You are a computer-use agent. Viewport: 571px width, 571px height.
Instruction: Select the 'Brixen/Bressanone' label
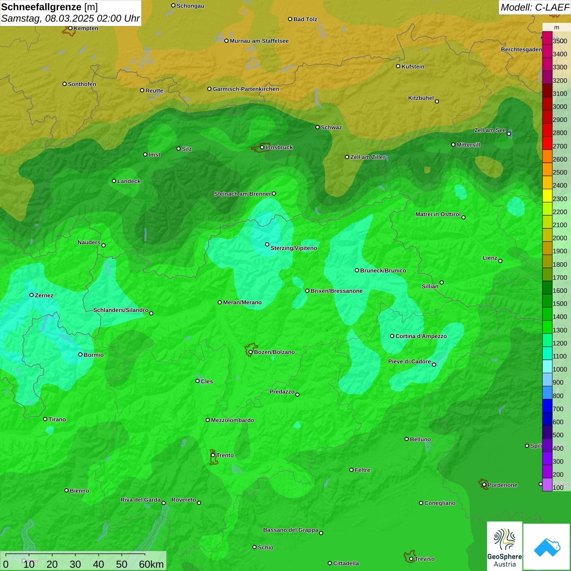click(336, 291)
